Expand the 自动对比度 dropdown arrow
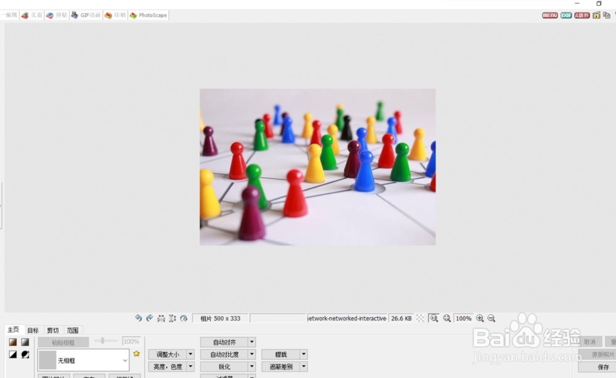Screen dimensions: 616x378 pos(252,354)
